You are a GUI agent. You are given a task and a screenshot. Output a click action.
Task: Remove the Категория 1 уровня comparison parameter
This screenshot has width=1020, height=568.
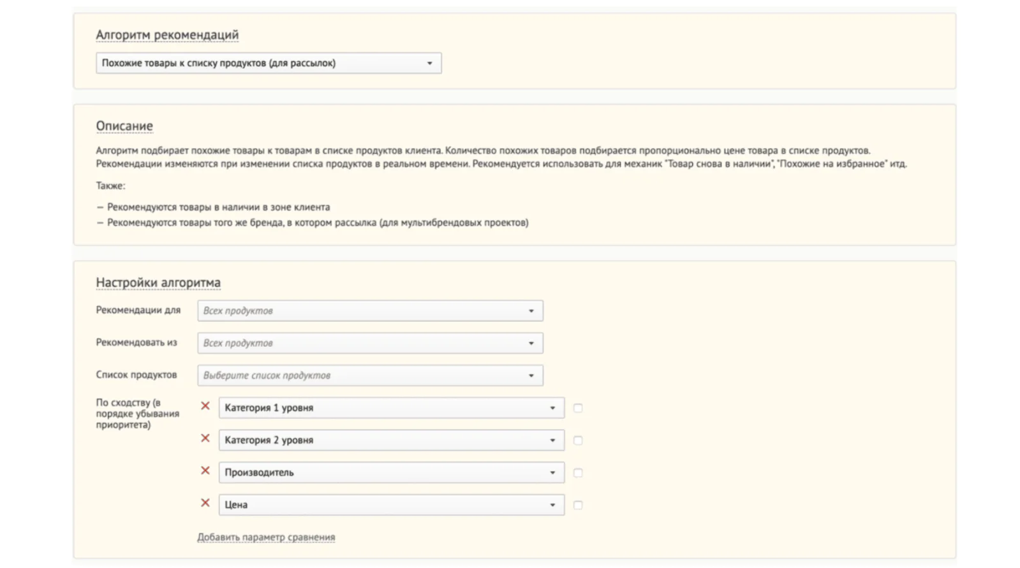(x=205, y=406)
